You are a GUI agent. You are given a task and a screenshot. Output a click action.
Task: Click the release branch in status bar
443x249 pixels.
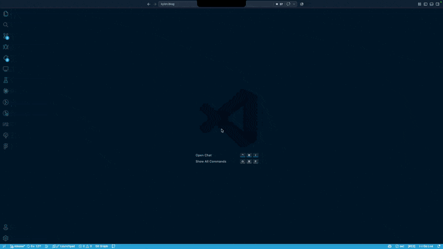click(18, 246)
